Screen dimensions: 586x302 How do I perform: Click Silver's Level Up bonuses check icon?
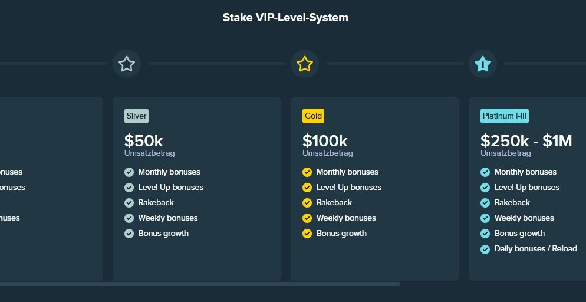tap(129, 188)
